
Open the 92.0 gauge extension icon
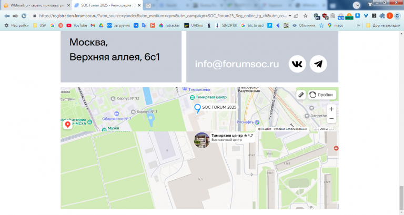[341, 16]
